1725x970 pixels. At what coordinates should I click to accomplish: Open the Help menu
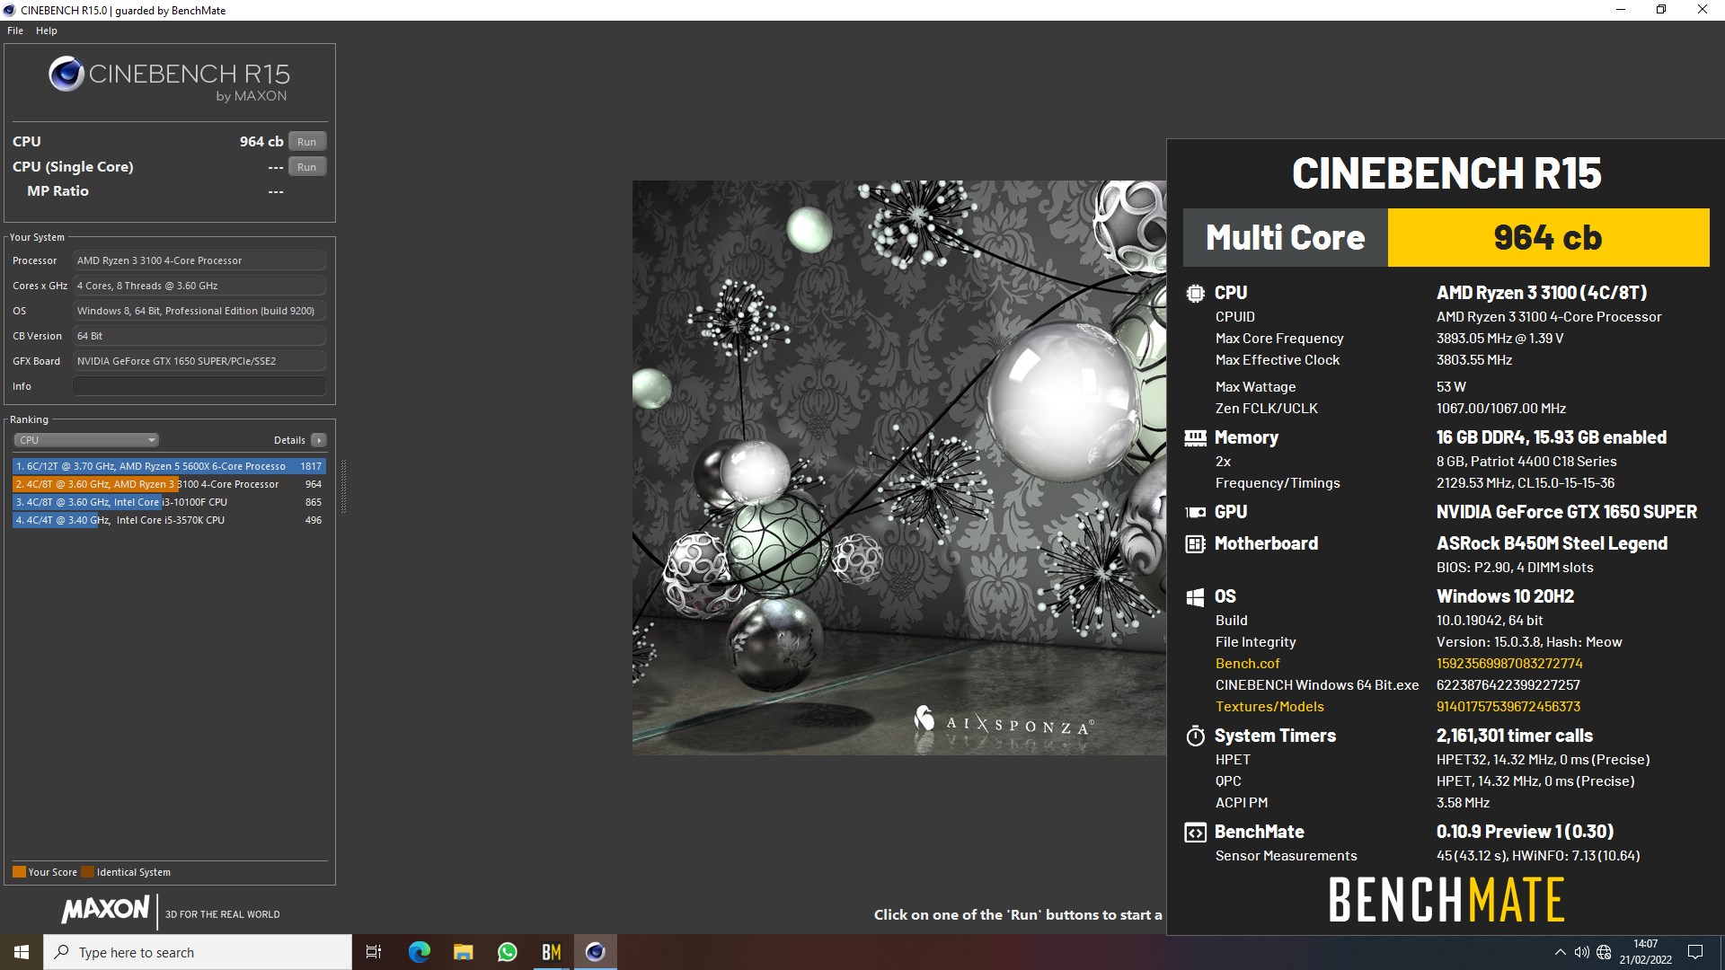tap(47, 31)
